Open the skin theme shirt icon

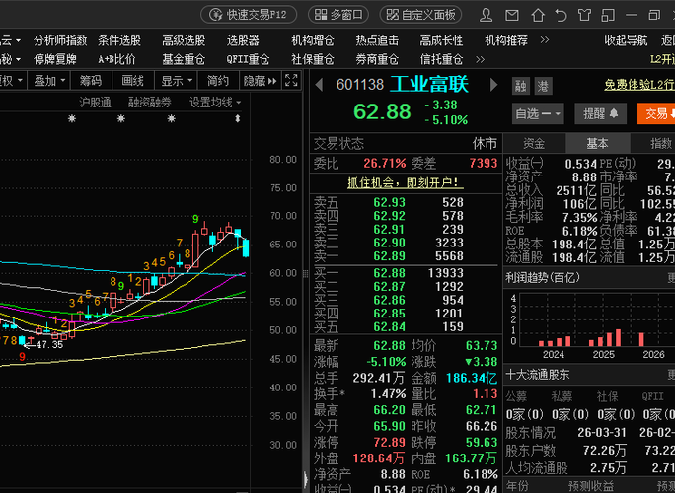[584, 15]
